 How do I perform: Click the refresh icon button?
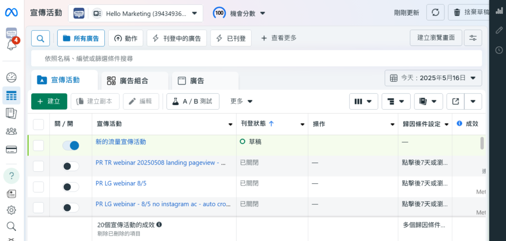(435, 13)
